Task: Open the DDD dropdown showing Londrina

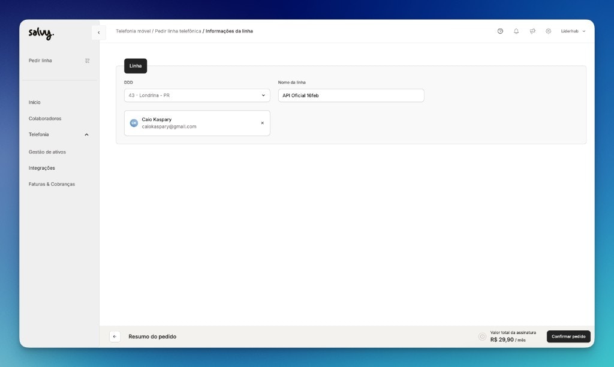Action: click(197, 95)
